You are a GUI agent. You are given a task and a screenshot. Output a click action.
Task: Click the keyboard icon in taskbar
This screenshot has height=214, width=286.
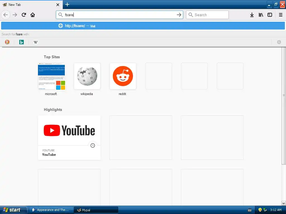point(250,210)
